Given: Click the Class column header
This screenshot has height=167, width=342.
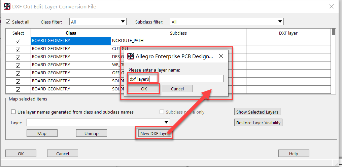Looking at the screenshot, I should tap(71, 33).
